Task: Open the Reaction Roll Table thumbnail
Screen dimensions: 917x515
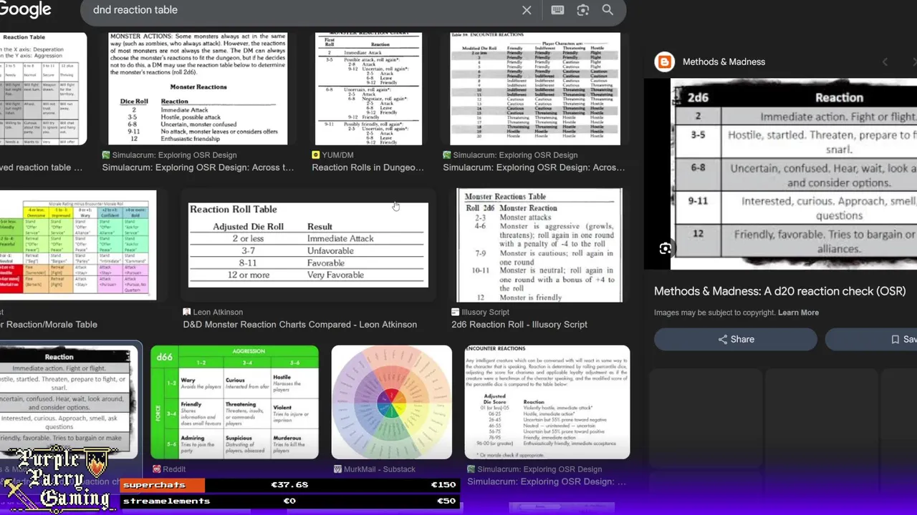Action: pyautogui.click(x=308, y=245)
